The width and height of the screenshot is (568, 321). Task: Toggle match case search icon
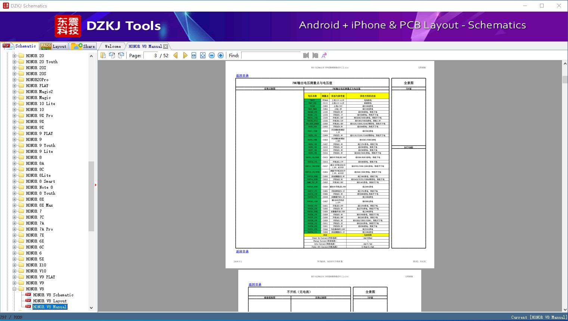coord(324,55)
